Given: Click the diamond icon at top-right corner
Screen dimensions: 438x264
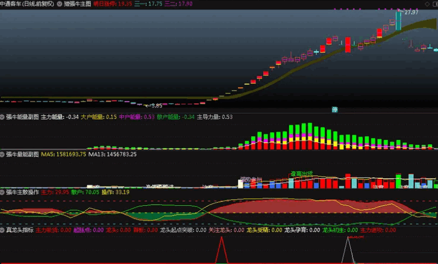Looking at the screenshot, I should [x=427, y=4].
